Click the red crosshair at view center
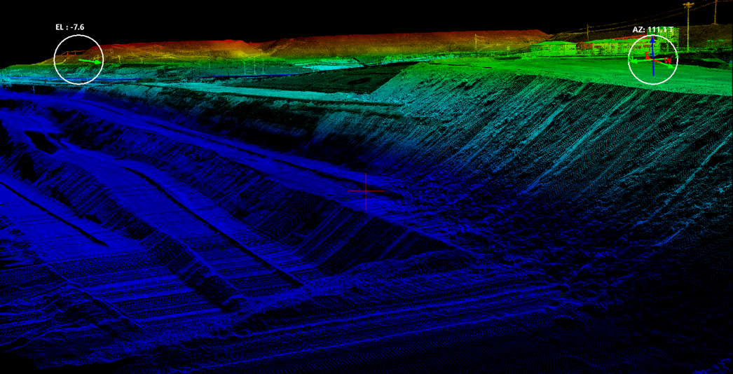Image resolution: width=733 pixels, height=374 pixels. pyautogui.click(x=366, y=191)
